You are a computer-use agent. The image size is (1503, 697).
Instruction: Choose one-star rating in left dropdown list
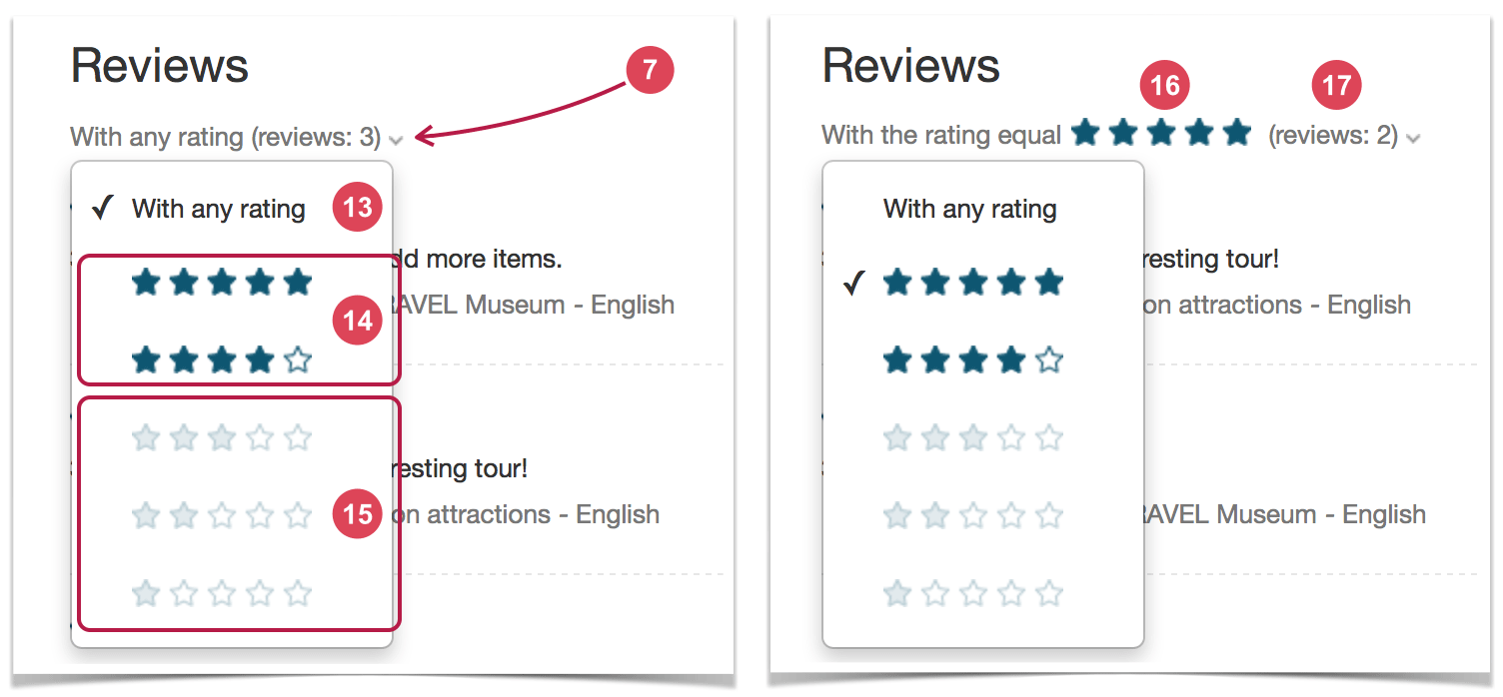[x=222, y=594]
